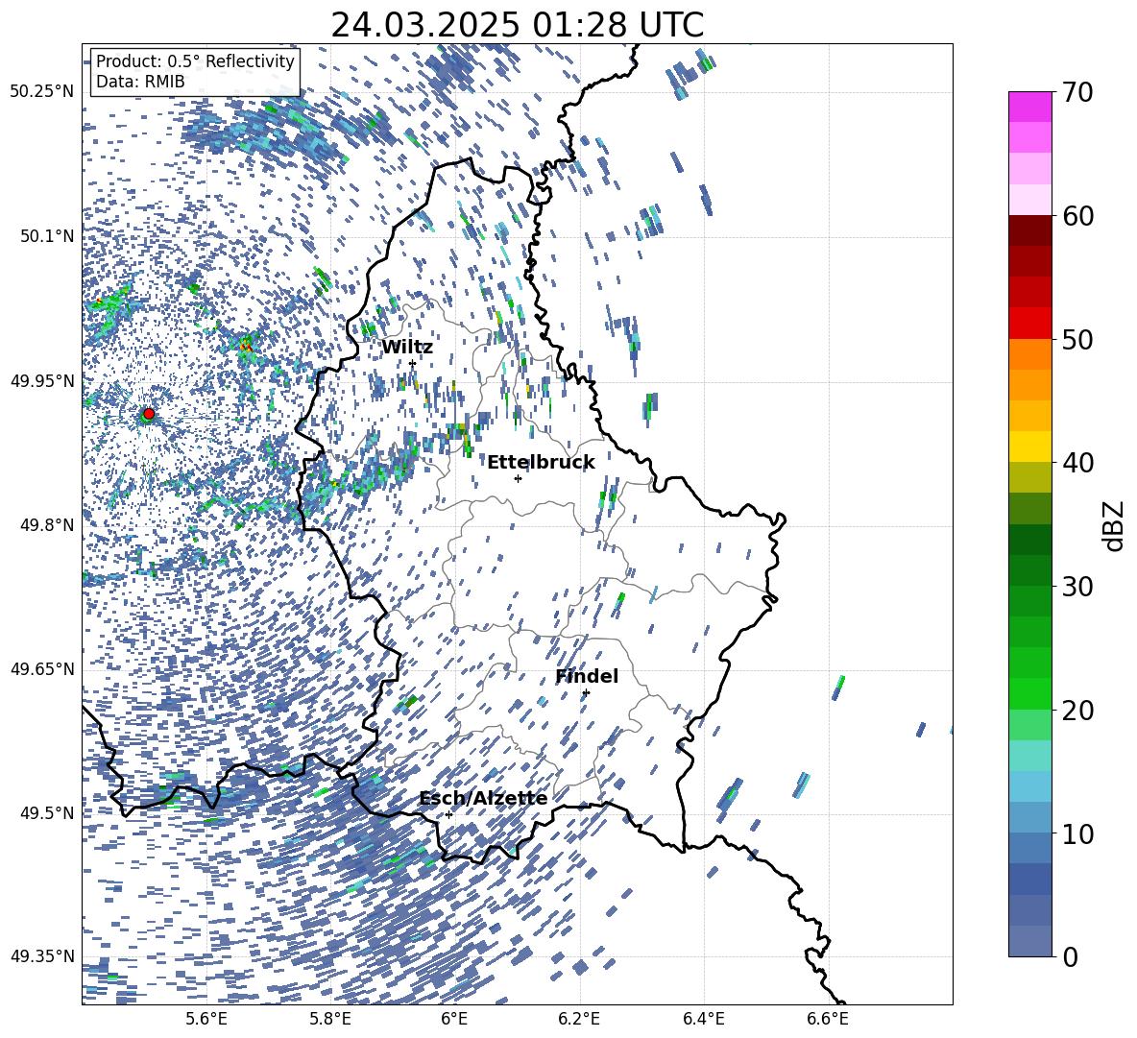This screenshot has width=1137, height=1038.
Task: Click the cross marker below Findel
Action: click(586, 693)
